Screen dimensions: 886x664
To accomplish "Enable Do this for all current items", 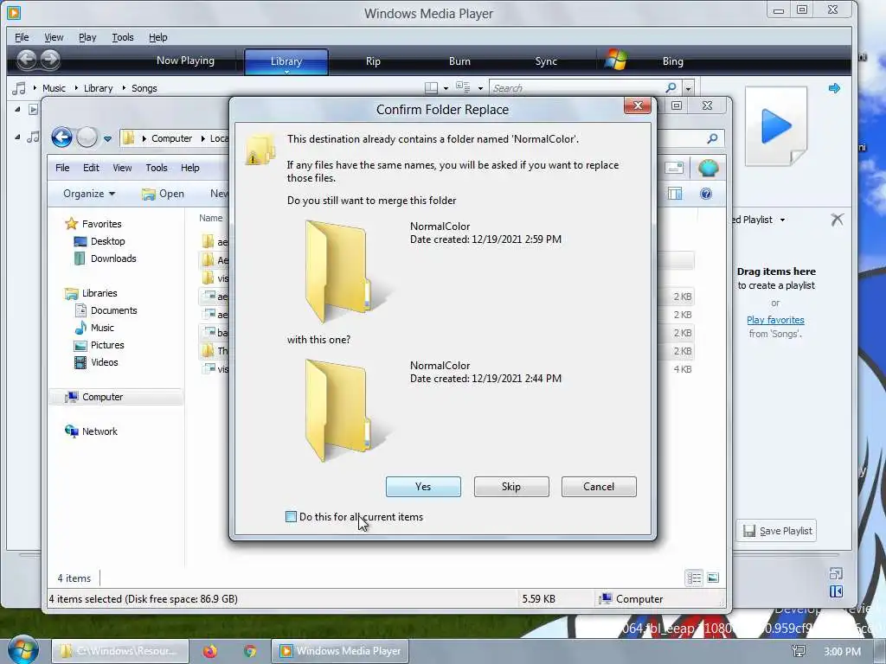I will click(x=291, y=517).
